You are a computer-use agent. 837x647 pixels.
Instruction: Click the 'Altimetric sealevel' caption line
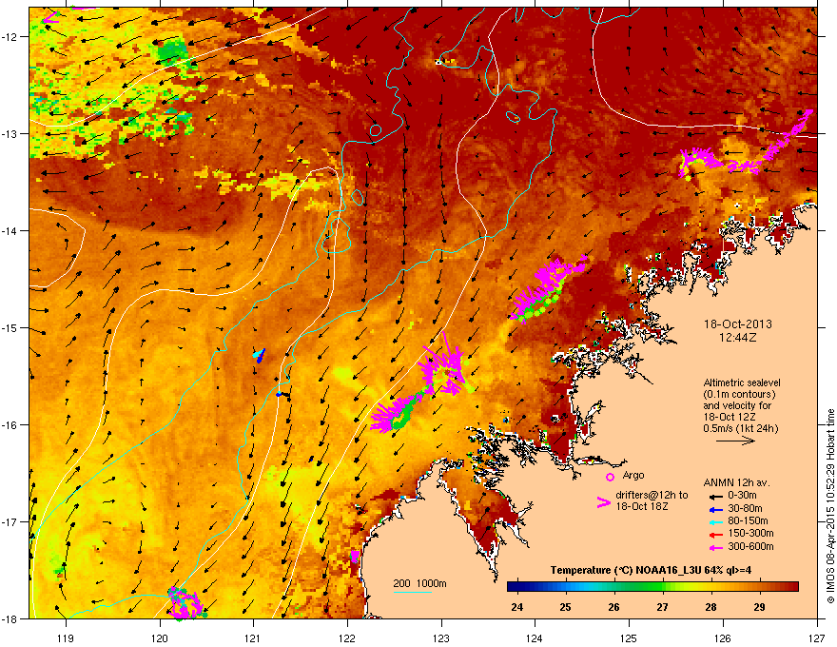(742, 382)
